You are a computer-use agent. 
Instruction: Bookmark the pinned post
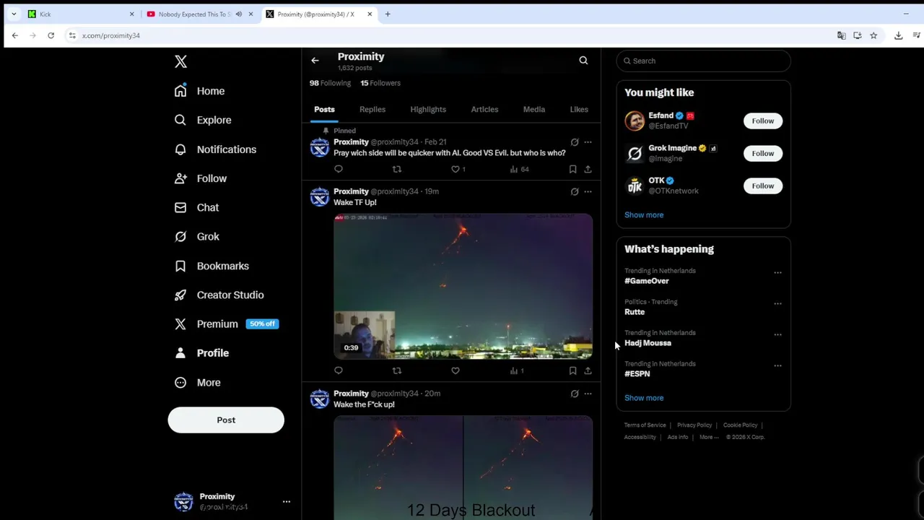pyautogui.click(x=572, y=169)
